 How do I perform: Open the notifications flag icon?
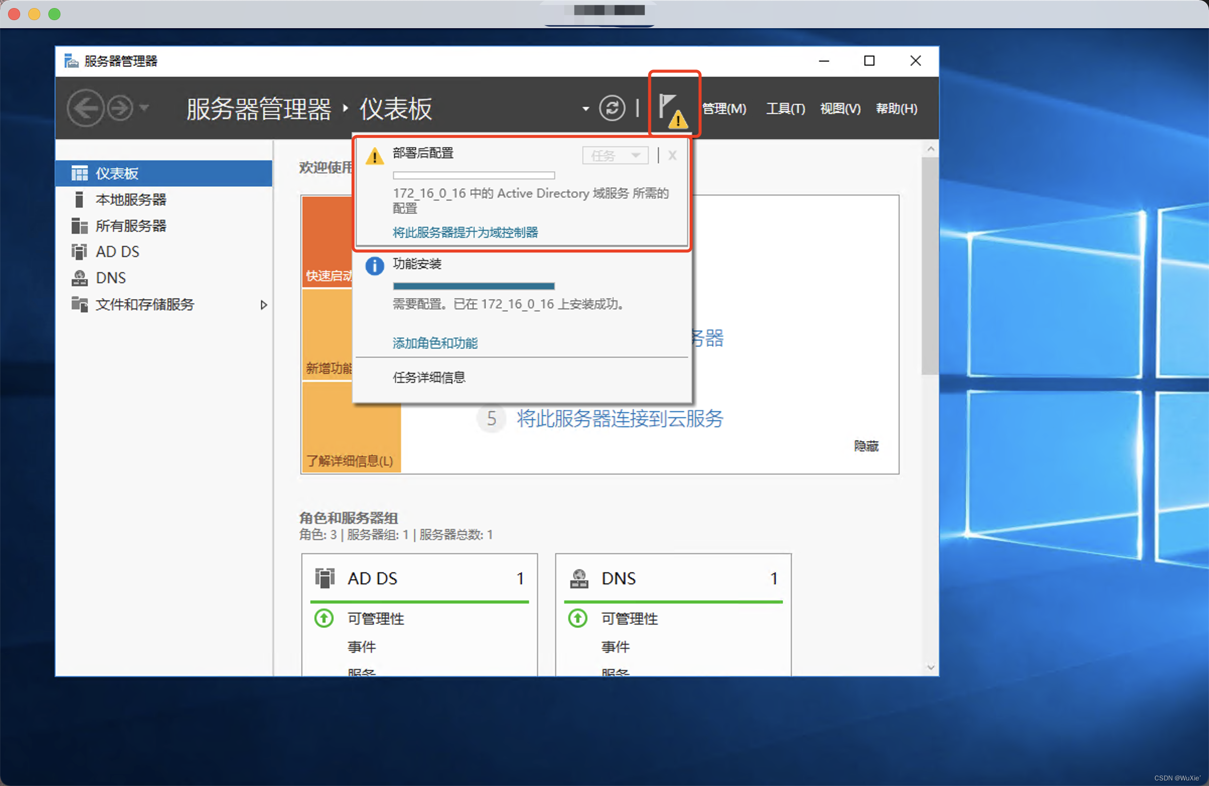click(673, 110)
